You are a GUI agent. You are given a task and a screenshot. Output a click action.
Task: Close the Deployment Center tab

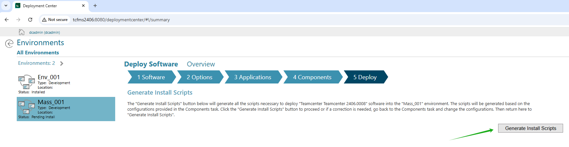pyautogui.click(x=83, y=6)
